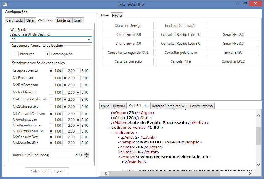Image resolution: width=264 pixels, height=179 pixels.
Task: Click the XML horizontal scrollbar right arrow
Action: pyautogui.click(x=250, y=173)
